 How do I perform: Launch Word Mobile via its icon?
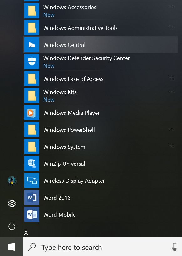click(x=32, y=214)
